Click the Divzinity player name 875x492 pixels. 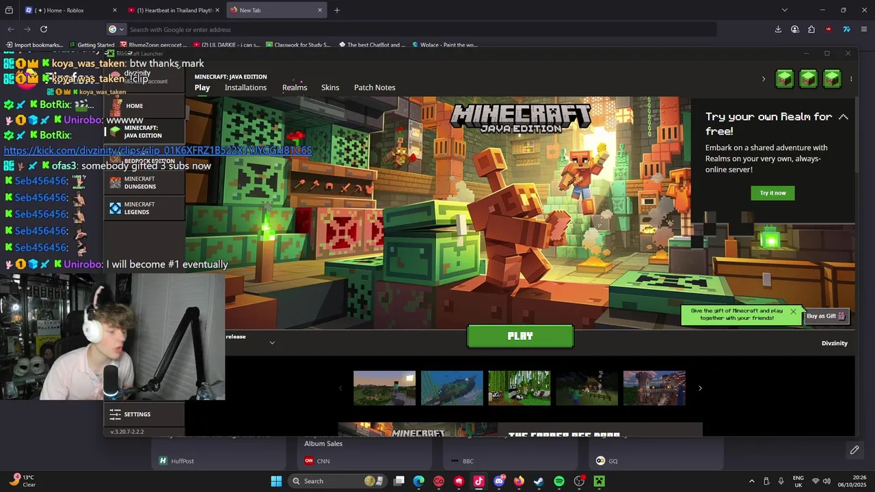point(834,343)
